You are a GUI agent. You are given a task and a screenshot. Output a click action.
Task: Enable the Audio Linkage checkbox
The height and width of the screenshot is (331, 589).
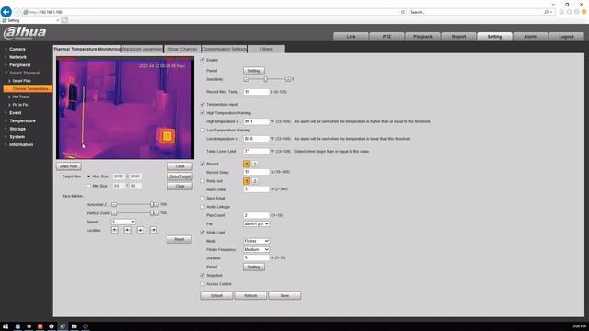(x=202, y=207)
